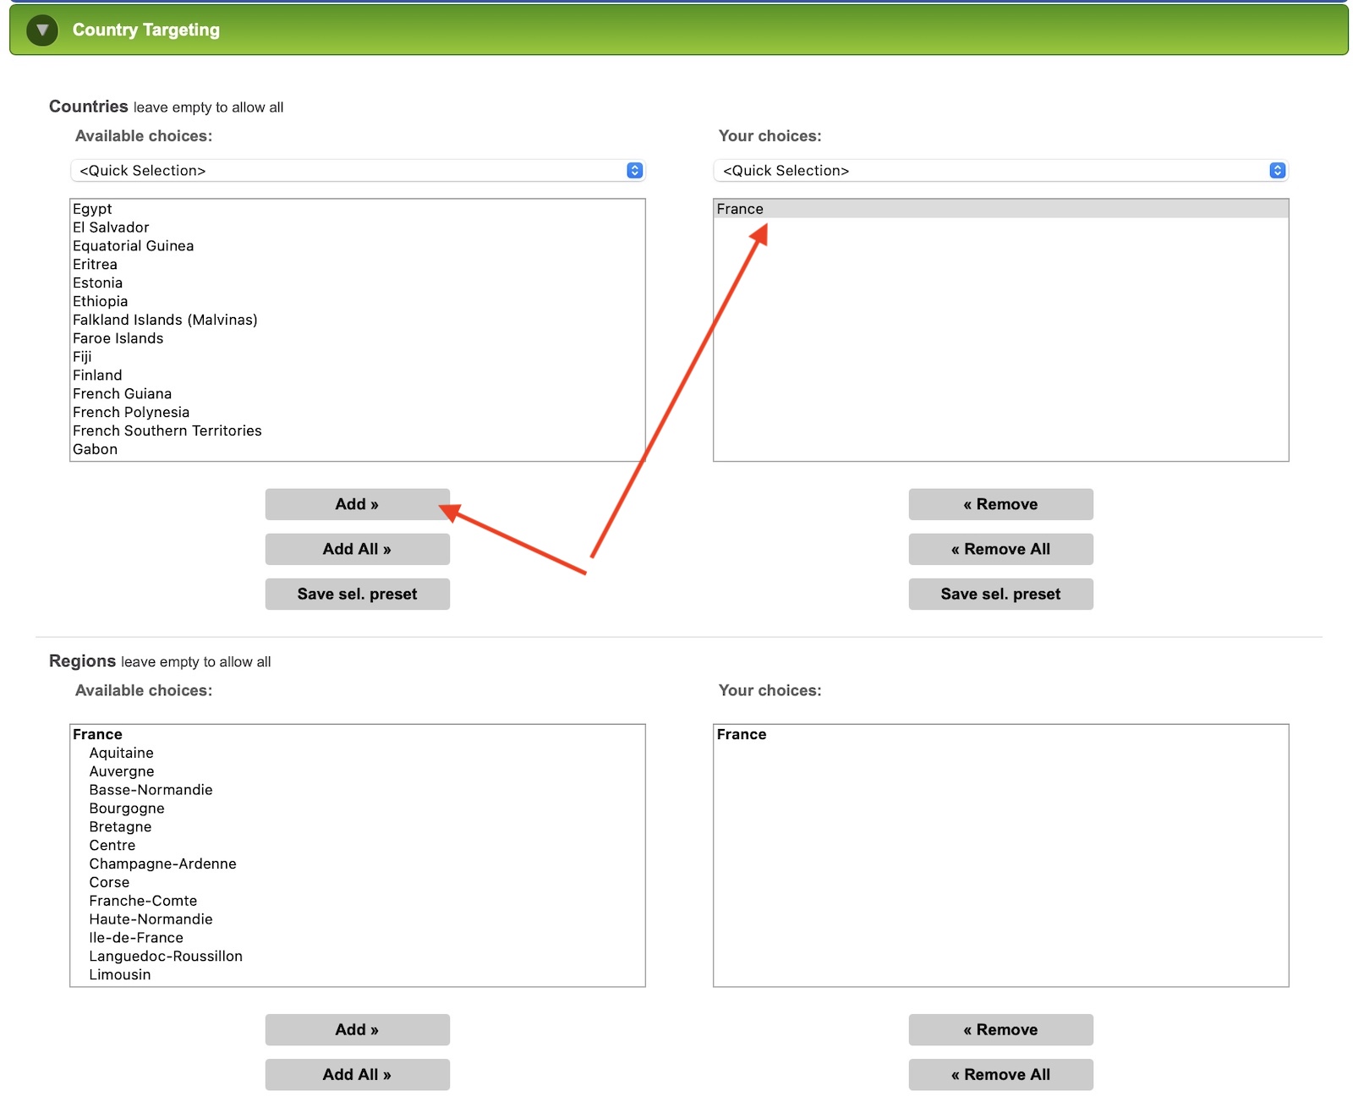Select Estonia in available countries list
Image resolution: width=1353 pixels, height=1113 pixels.
coord(97,283)
